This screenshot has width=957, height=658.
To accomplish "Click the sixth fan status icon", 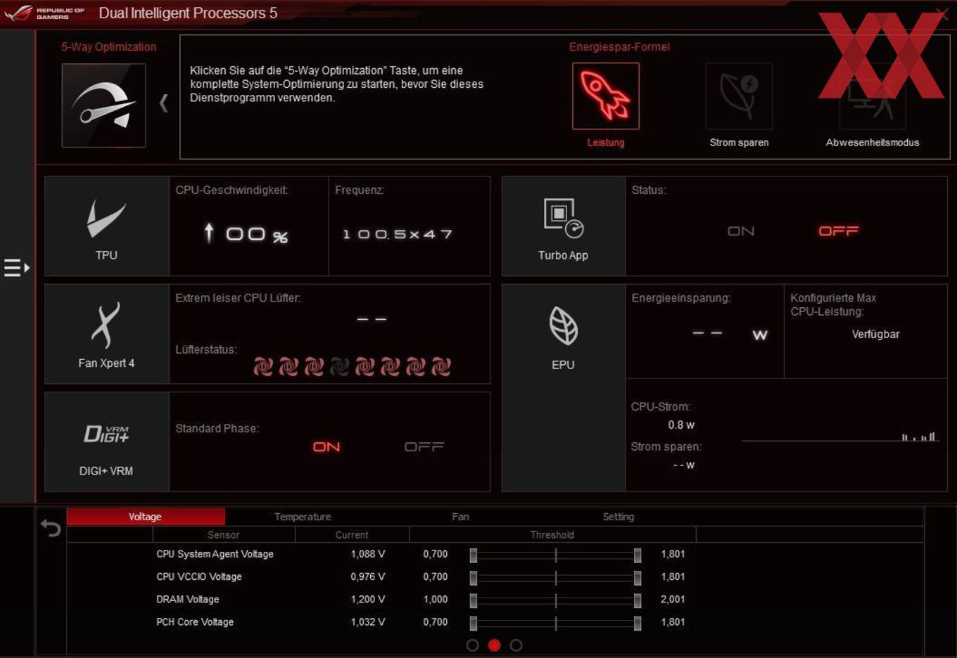I will pos(390,366).
